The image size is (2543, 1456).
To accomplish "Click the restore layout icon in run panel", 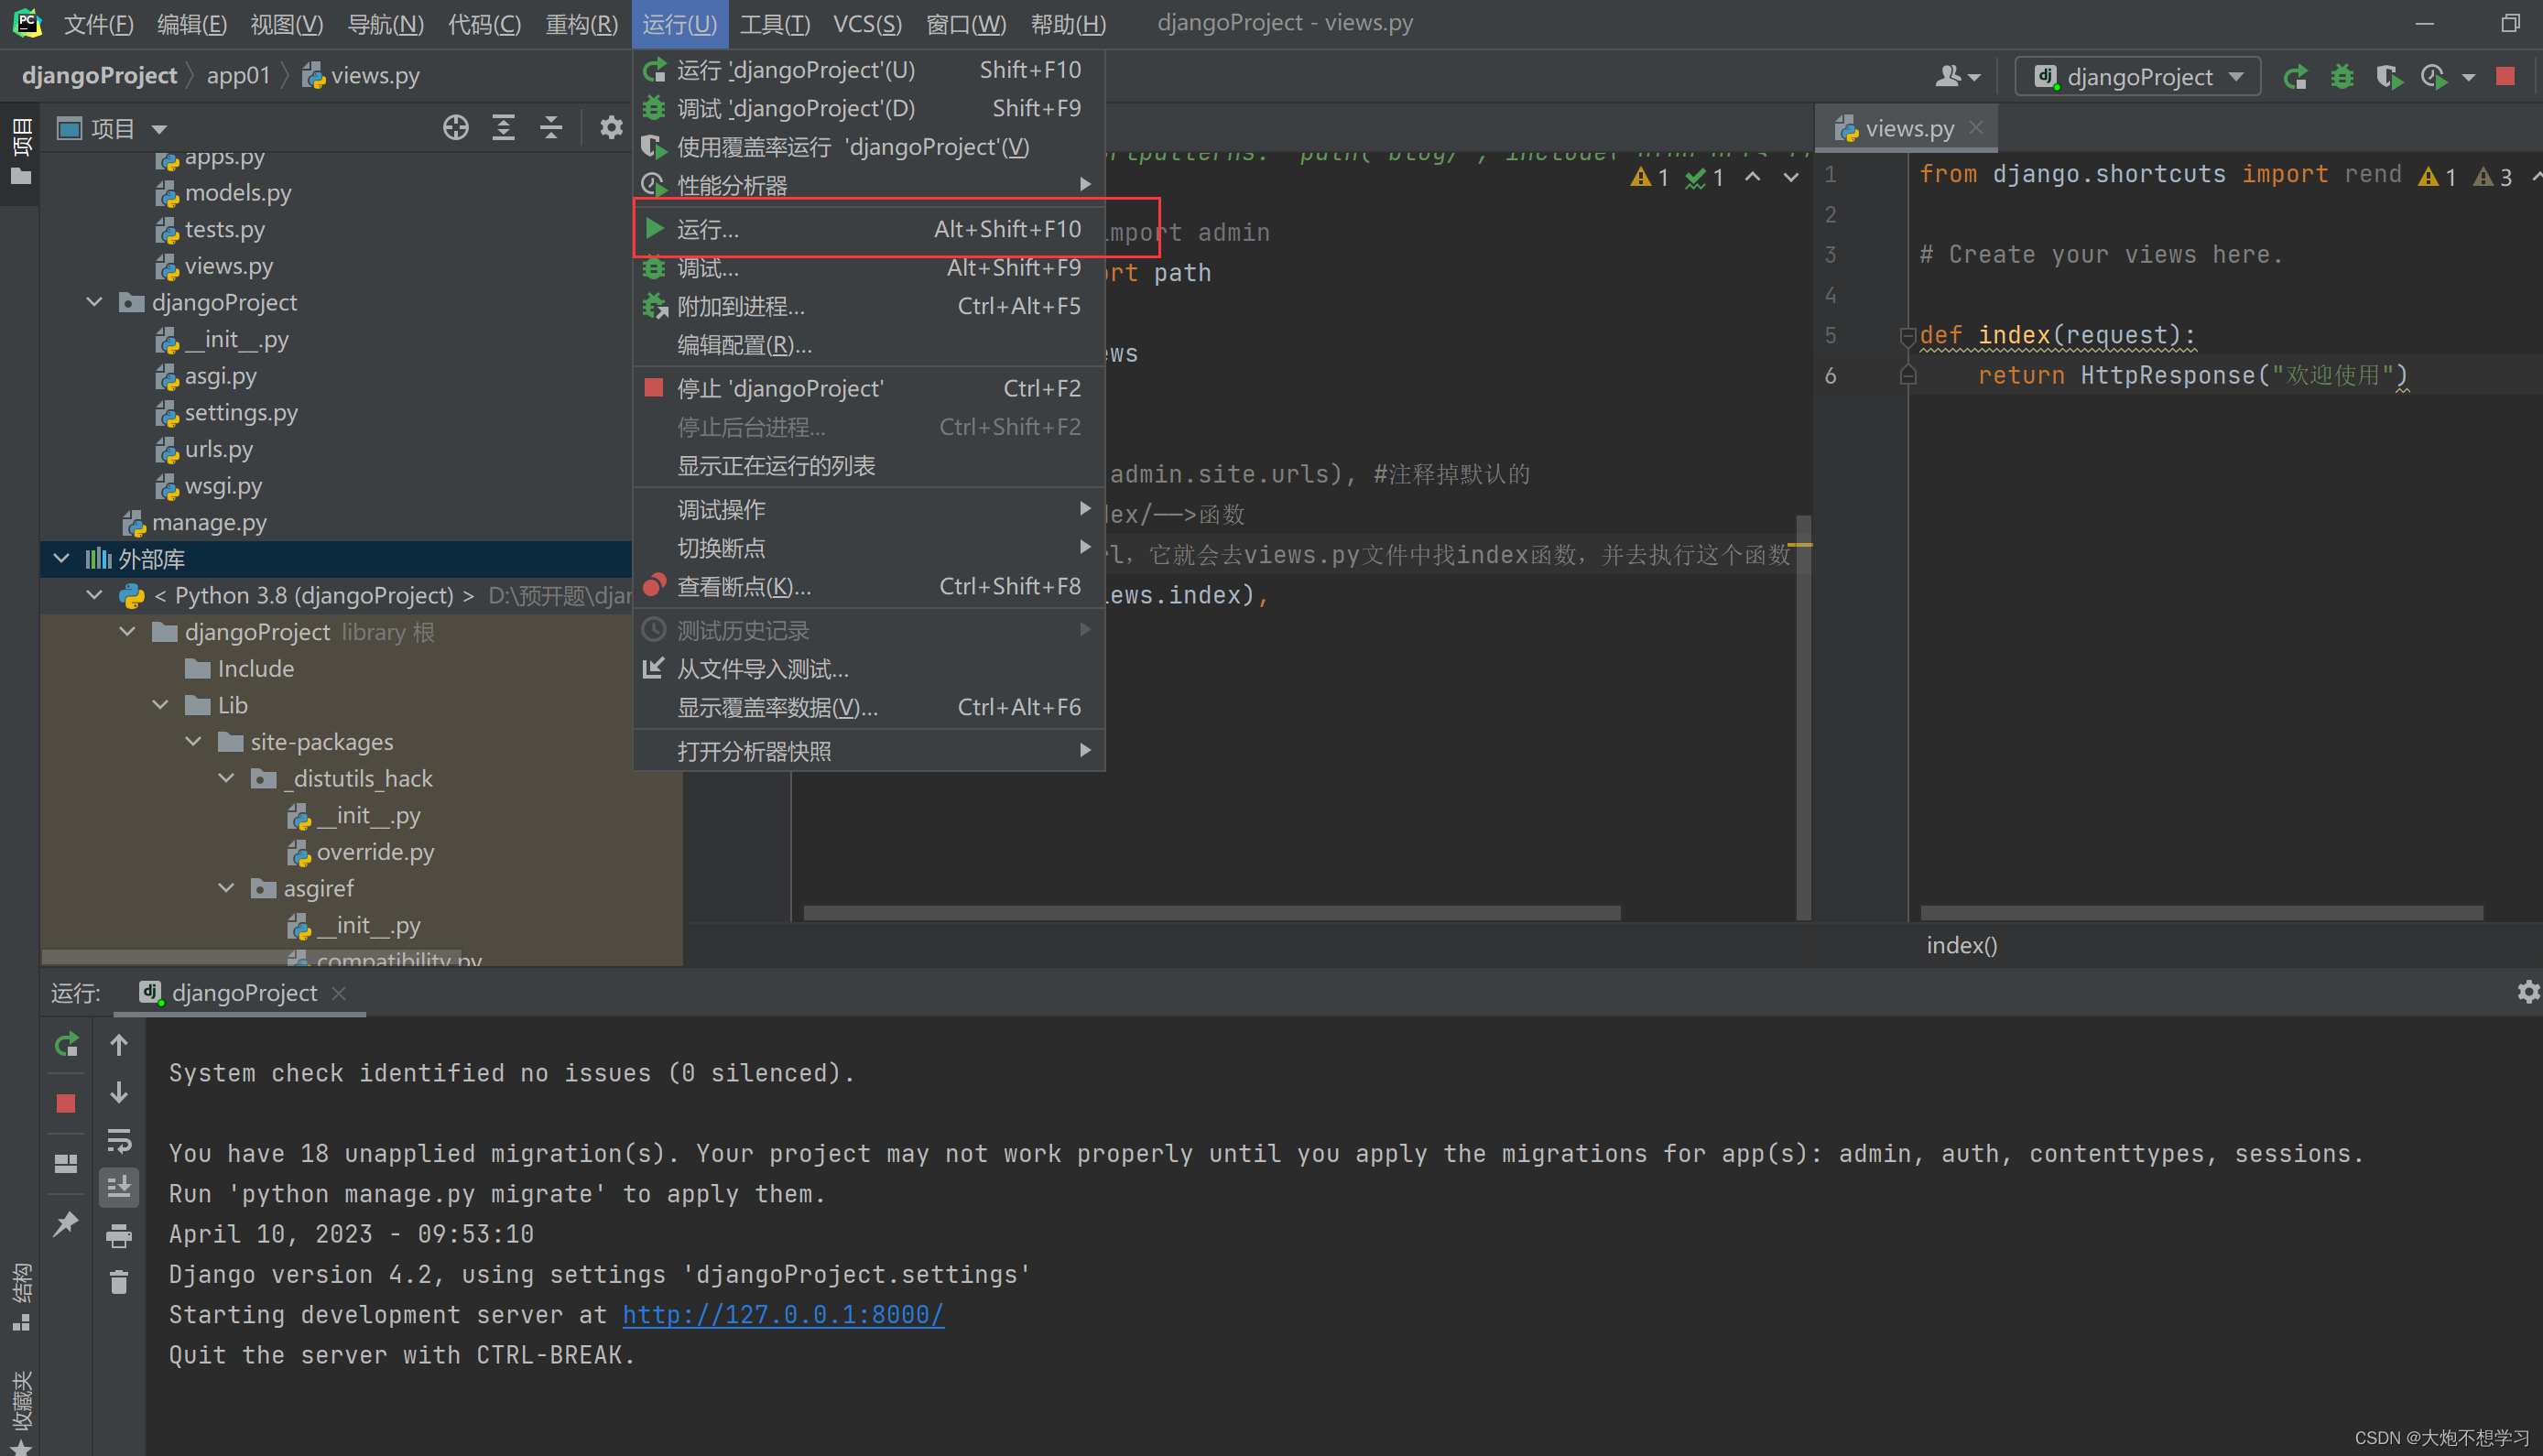I will coord(66,1163).
